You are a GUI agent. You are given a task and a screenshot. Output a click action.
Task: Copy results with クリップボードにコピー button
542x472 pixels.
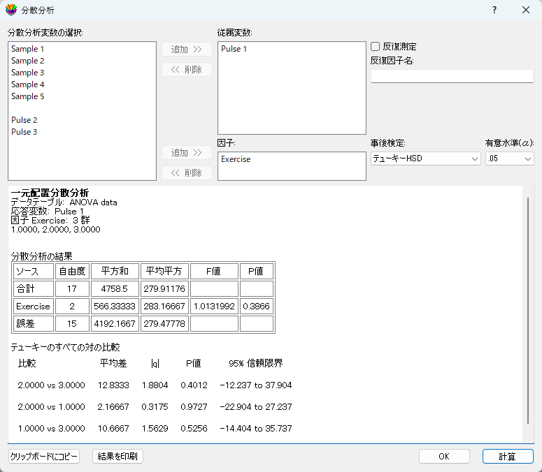(44, 457)
